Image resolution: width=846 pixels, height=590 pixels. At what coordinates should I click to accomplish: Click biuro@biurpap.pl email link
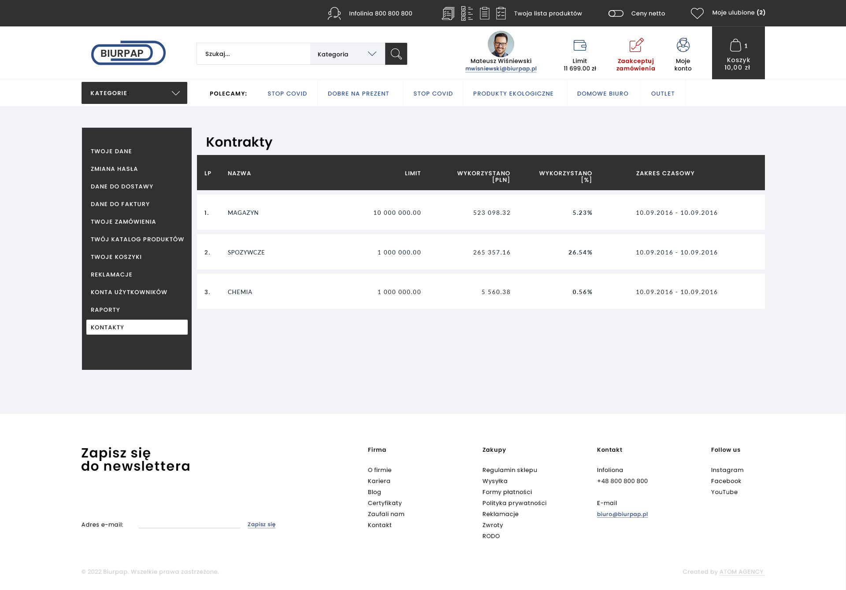[622, 514]
